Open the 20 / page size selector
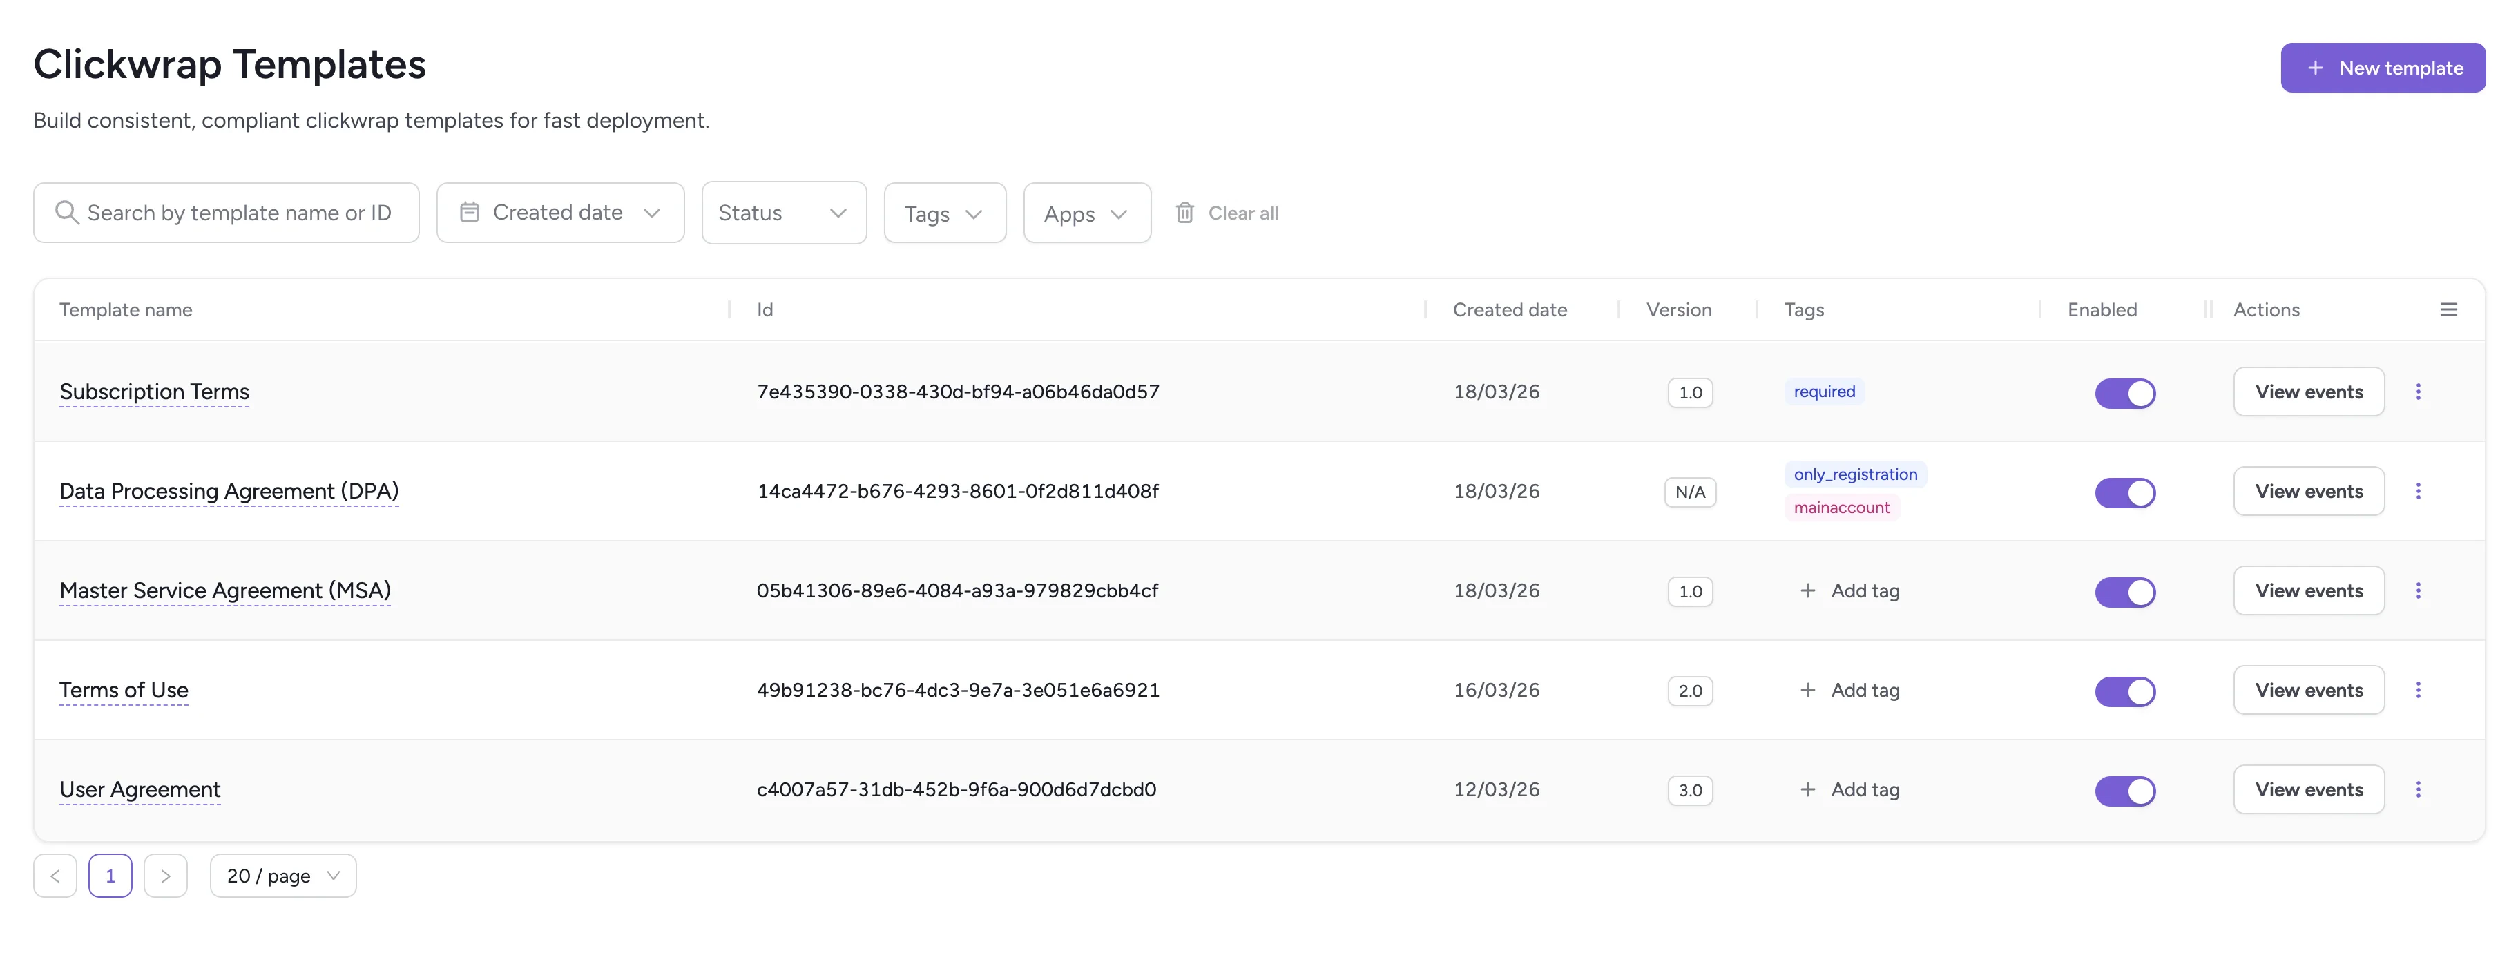The image size is (2518, 953). pos(282,876)
